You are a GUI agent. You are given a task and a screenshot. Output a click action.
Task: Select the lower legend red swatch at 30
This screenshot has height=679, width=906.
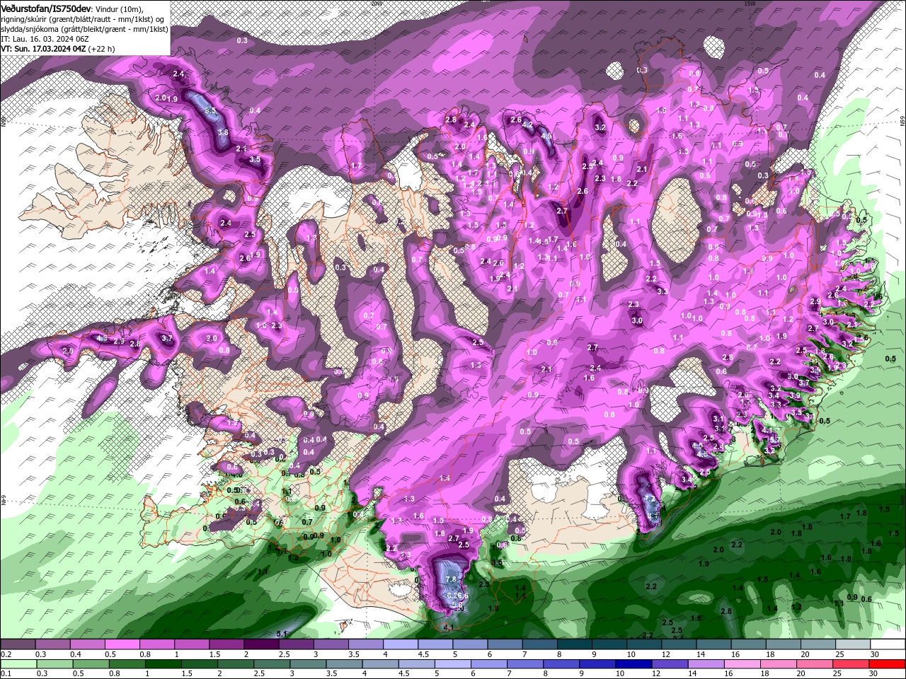888,664
